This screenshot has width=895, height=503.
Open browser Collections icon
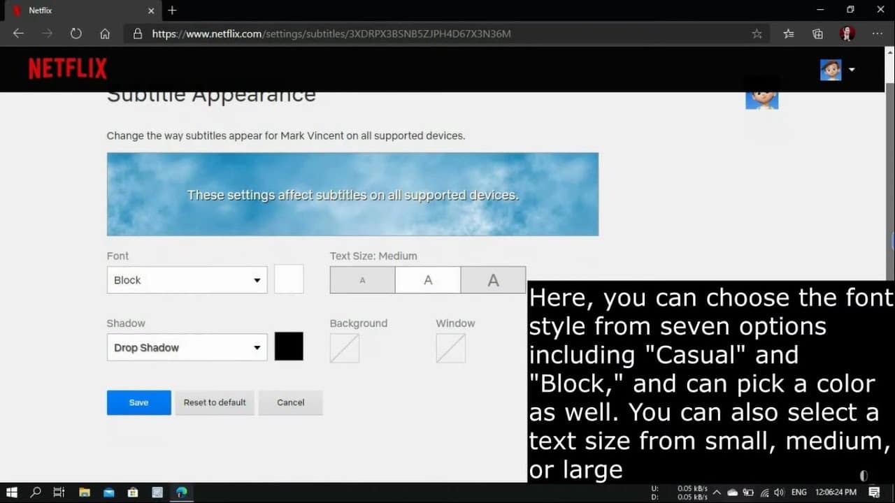pos(817,34)
